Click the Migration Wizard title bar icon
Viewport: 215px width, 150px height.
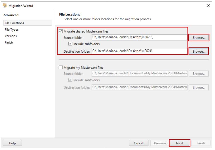pos(5,6)
